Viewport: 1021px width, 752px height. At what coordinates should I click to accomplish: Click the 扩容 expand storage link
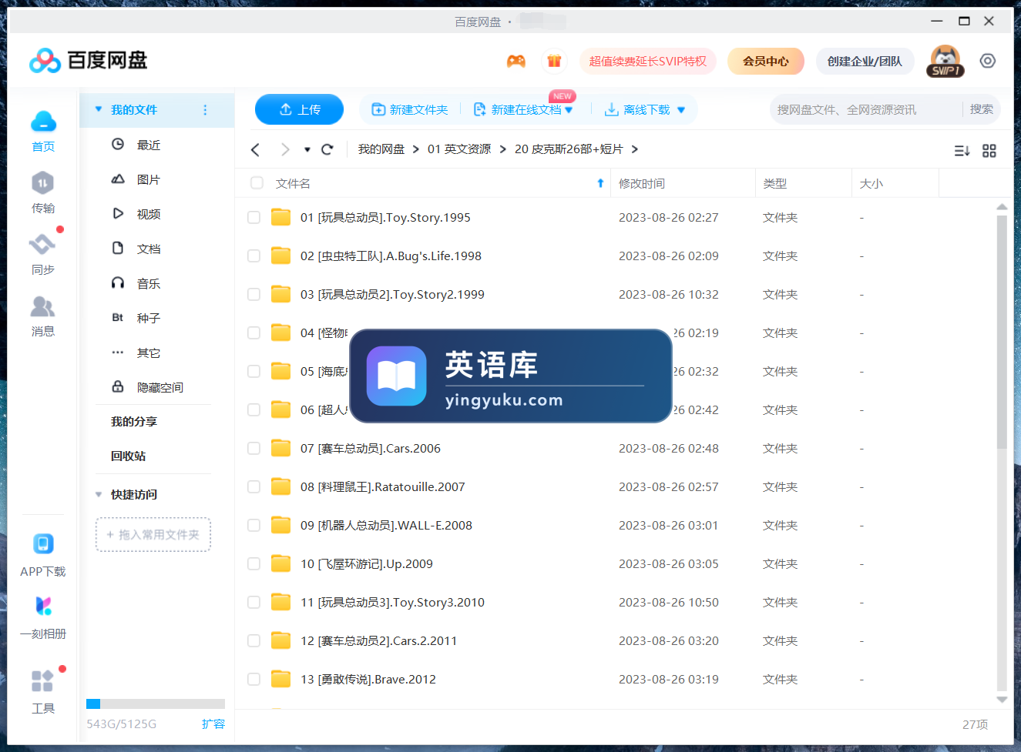(x=213, y=724)
